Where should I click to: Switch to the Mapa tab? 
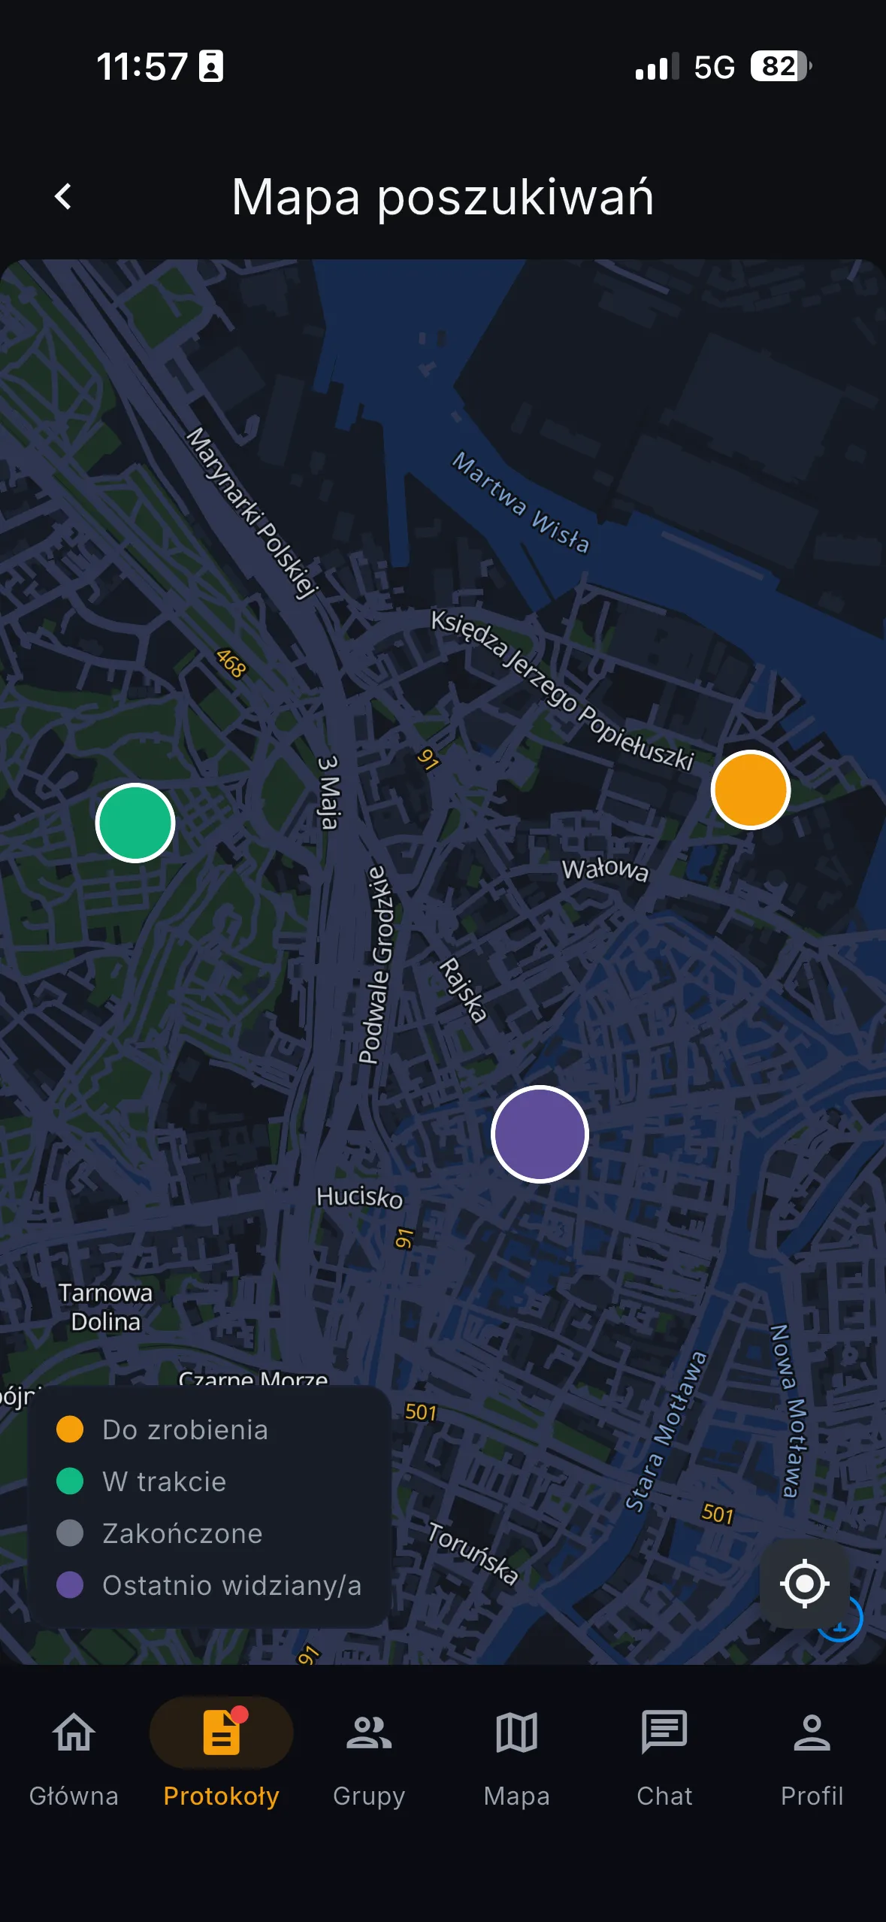[x=517, y=1760]
